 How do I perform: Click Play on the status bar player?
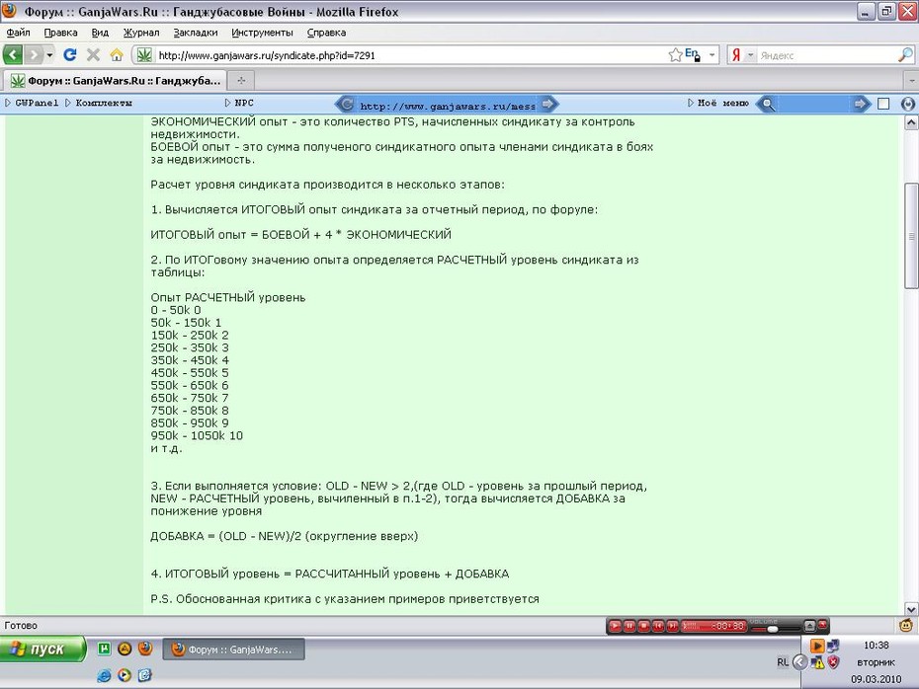[x=615, y=626]
